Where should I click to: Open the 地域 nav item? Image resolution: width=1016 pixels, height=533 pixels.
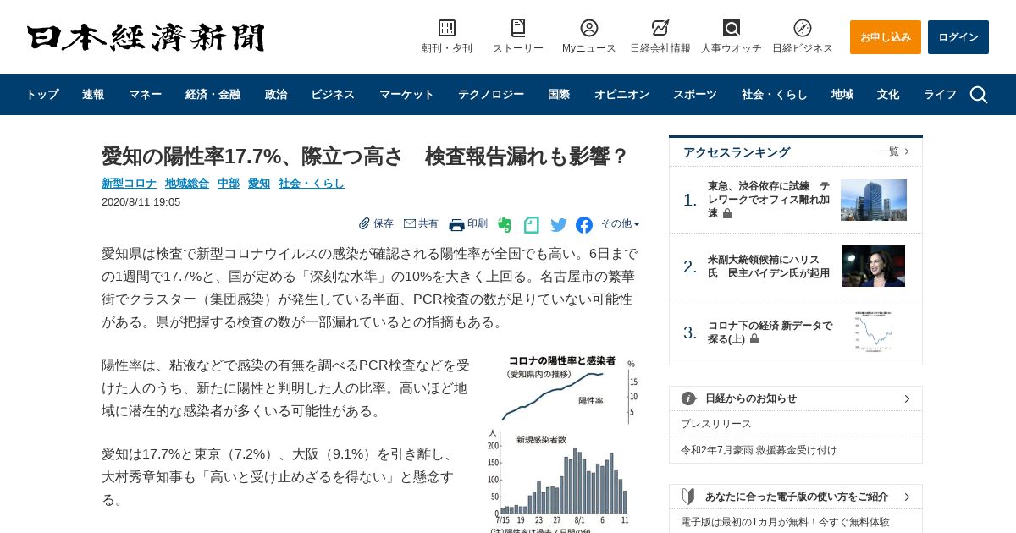click(842, 95)
